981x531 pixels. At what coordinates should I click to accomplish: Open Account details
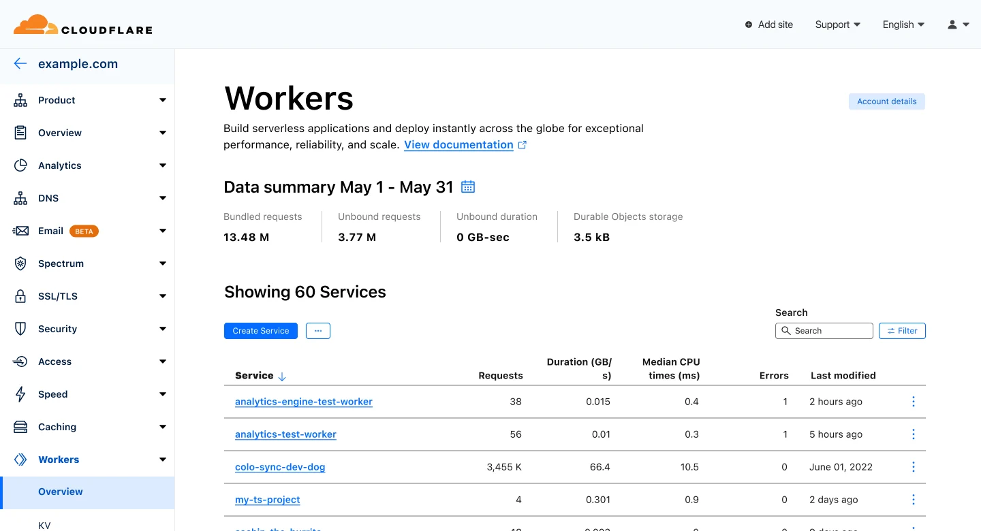[x=887, y=101]
